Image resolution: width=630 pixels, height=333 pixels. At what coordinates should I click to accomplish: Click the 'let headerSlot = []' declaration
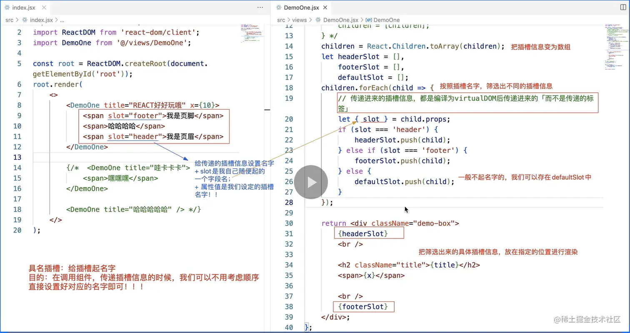363,56
